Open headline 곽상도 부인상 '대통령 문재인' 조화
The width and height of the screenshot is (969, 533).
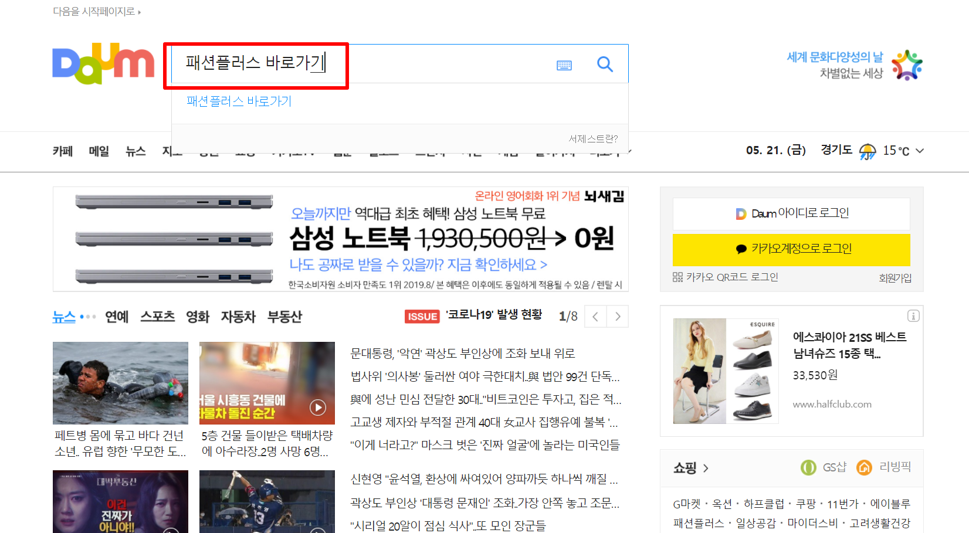[485, 503]
